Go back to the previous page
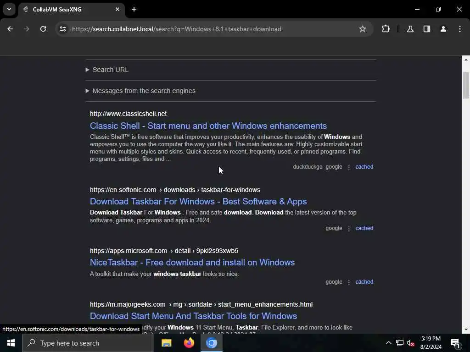The image size is (470, 352). coord(10,29)
